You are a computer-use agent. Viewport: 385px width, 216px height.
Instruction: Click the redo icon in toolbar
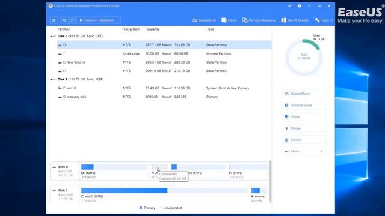[72, 20]
